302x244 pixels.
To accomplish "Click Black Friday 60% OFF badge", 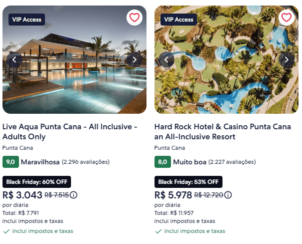I will [x=36, y=181].
